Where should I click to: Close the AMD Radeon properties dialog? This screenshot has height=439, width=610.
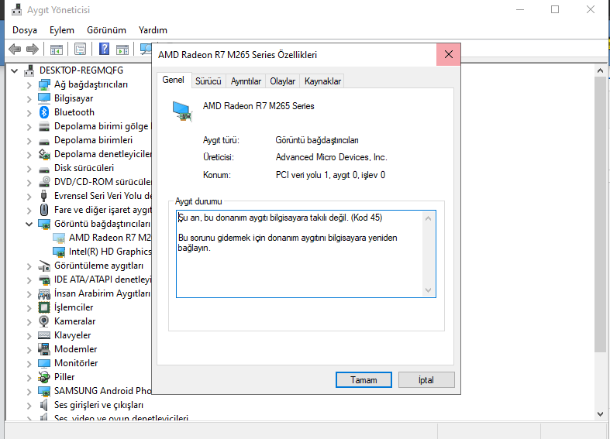click(449, 54)
